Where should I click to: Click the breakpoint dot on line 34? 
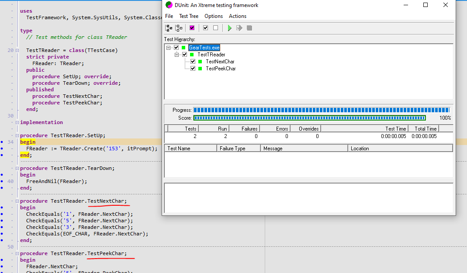[x=2, y=142]
